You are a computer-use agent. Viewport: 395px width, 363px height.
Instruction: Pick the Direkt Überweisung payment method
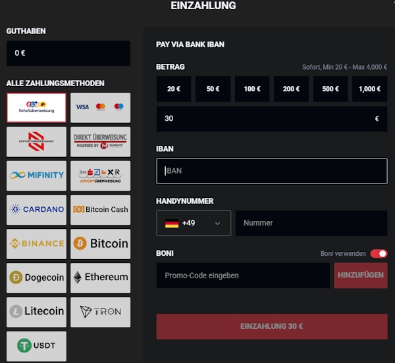[100, 141]
